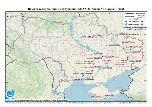Click the 200 — 1000 МВт legend text
The height and width of the screenshot is (107, 152).
click(x=134, y=21)
